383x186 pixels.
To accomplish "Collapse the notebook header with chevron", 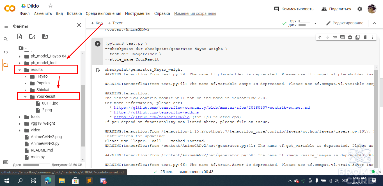I will click(374, 23).
